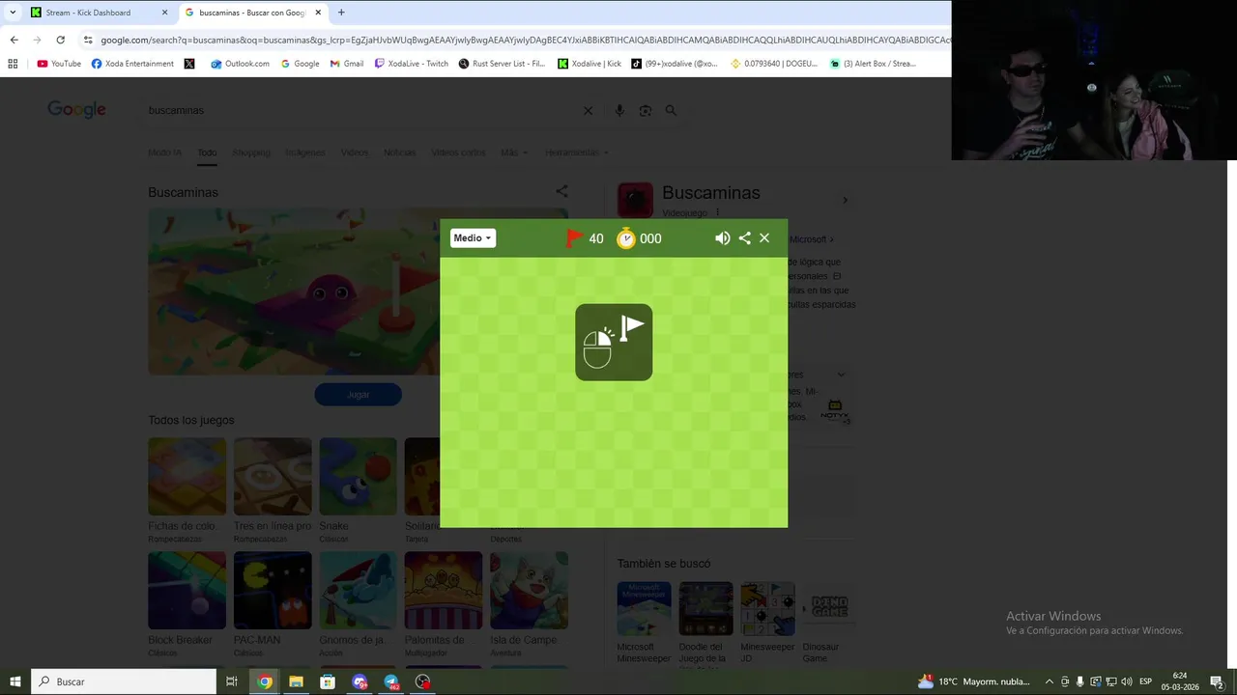
Task: Mute the Minesweeper game sound
Action: pyautogui.click(x=723, y=238)
